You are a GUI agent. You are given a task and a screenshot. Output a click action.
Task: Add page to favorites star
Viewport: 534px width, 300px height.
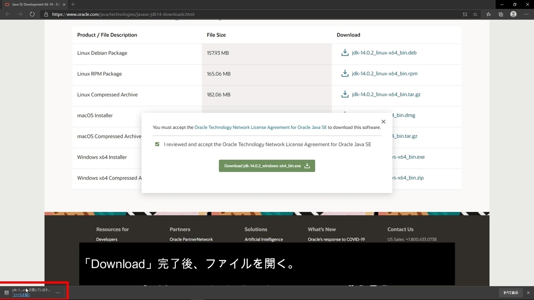coord(475,14)
